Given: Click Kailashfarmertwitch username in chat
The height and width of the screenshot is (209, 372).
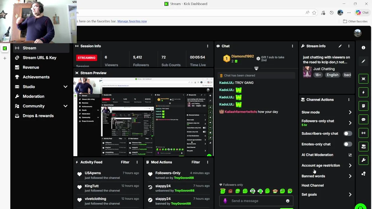Looking at the screenshot, I should point(240,112).
